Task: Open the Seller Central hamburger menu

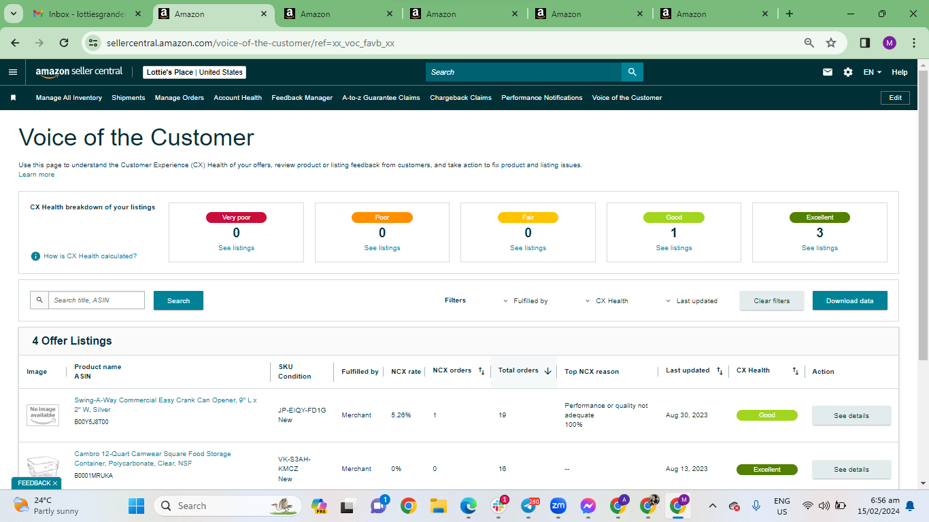Action: pyautogui.click(x=13, y=72)
